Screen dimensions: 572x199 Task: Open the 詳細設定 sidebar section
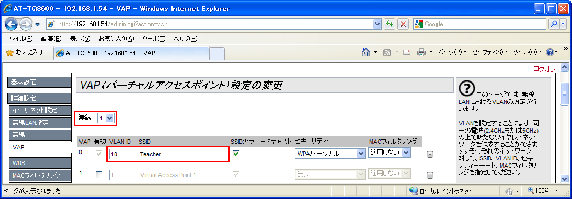(x=39, y=98)
